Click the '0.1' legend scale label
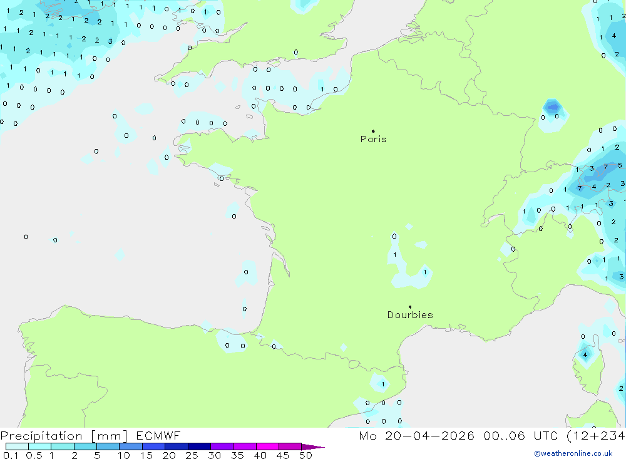Image resolution: width=626 pixels, height=459 pixels. point(11,455)
